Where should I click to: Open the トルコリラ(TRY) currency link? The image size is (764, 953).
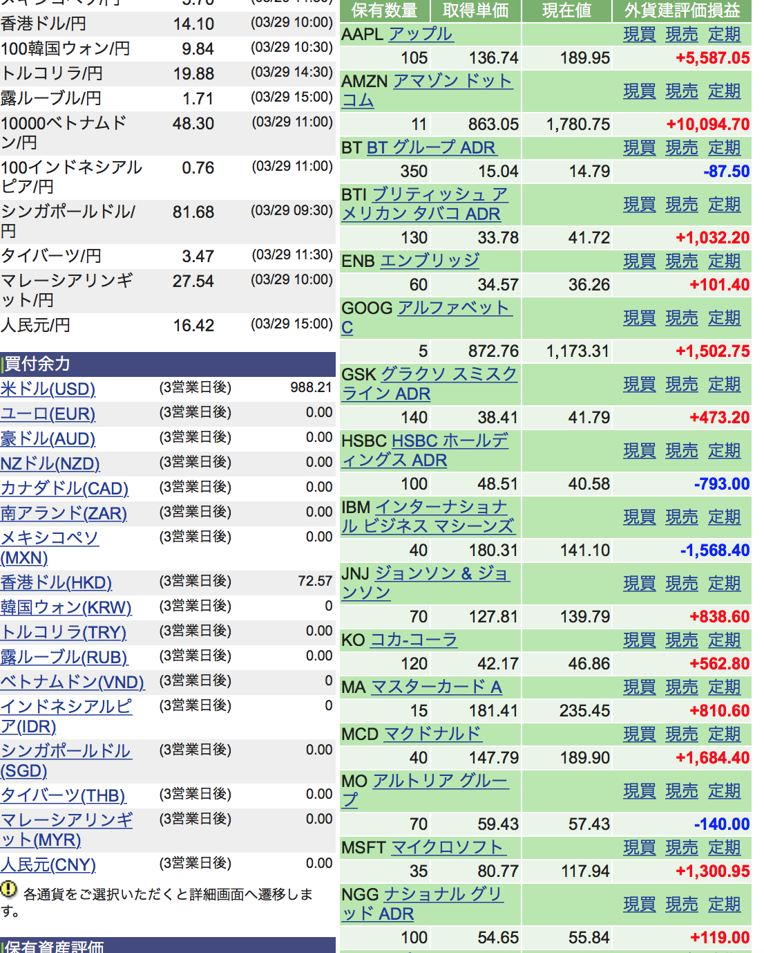(64, 632)
